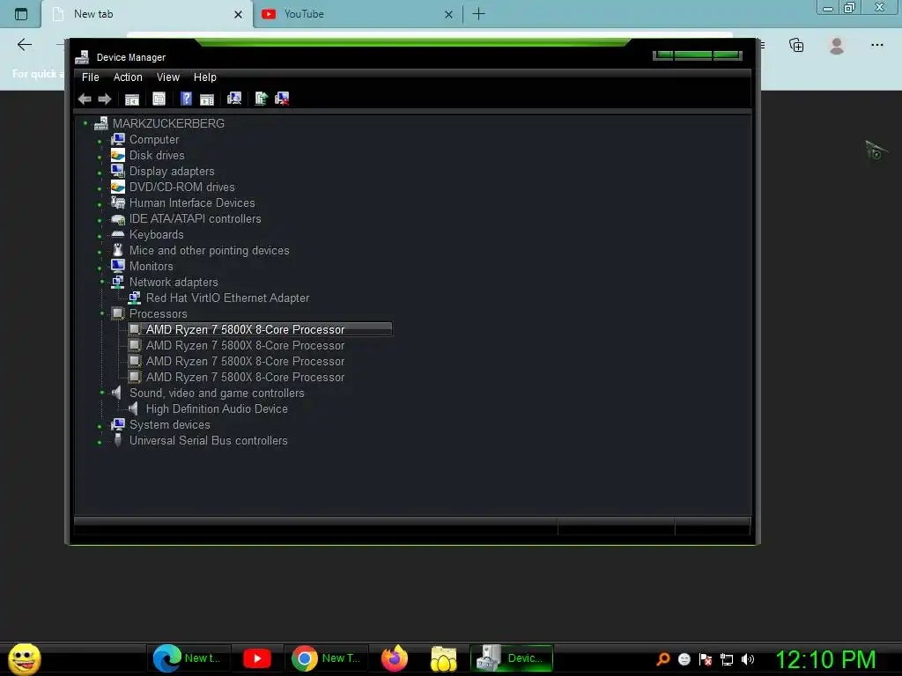Select Mice and other pointing devices label
This screenshot has height=676, width=902.
tap(209, 250)
